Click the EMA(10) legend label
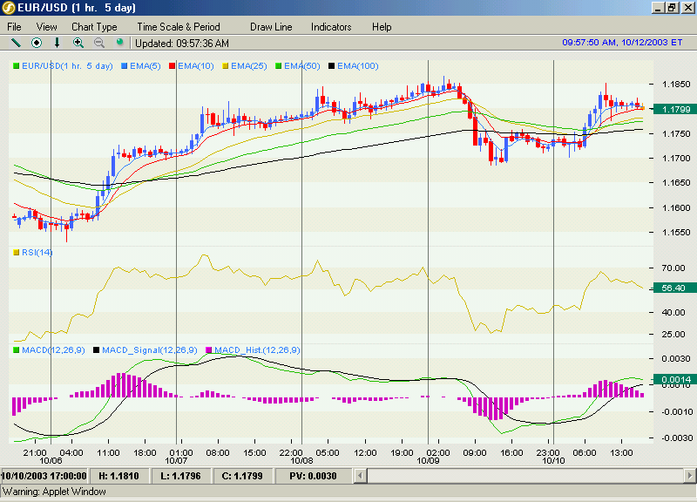This screenshot has height=502, width=697. (196, 66)
